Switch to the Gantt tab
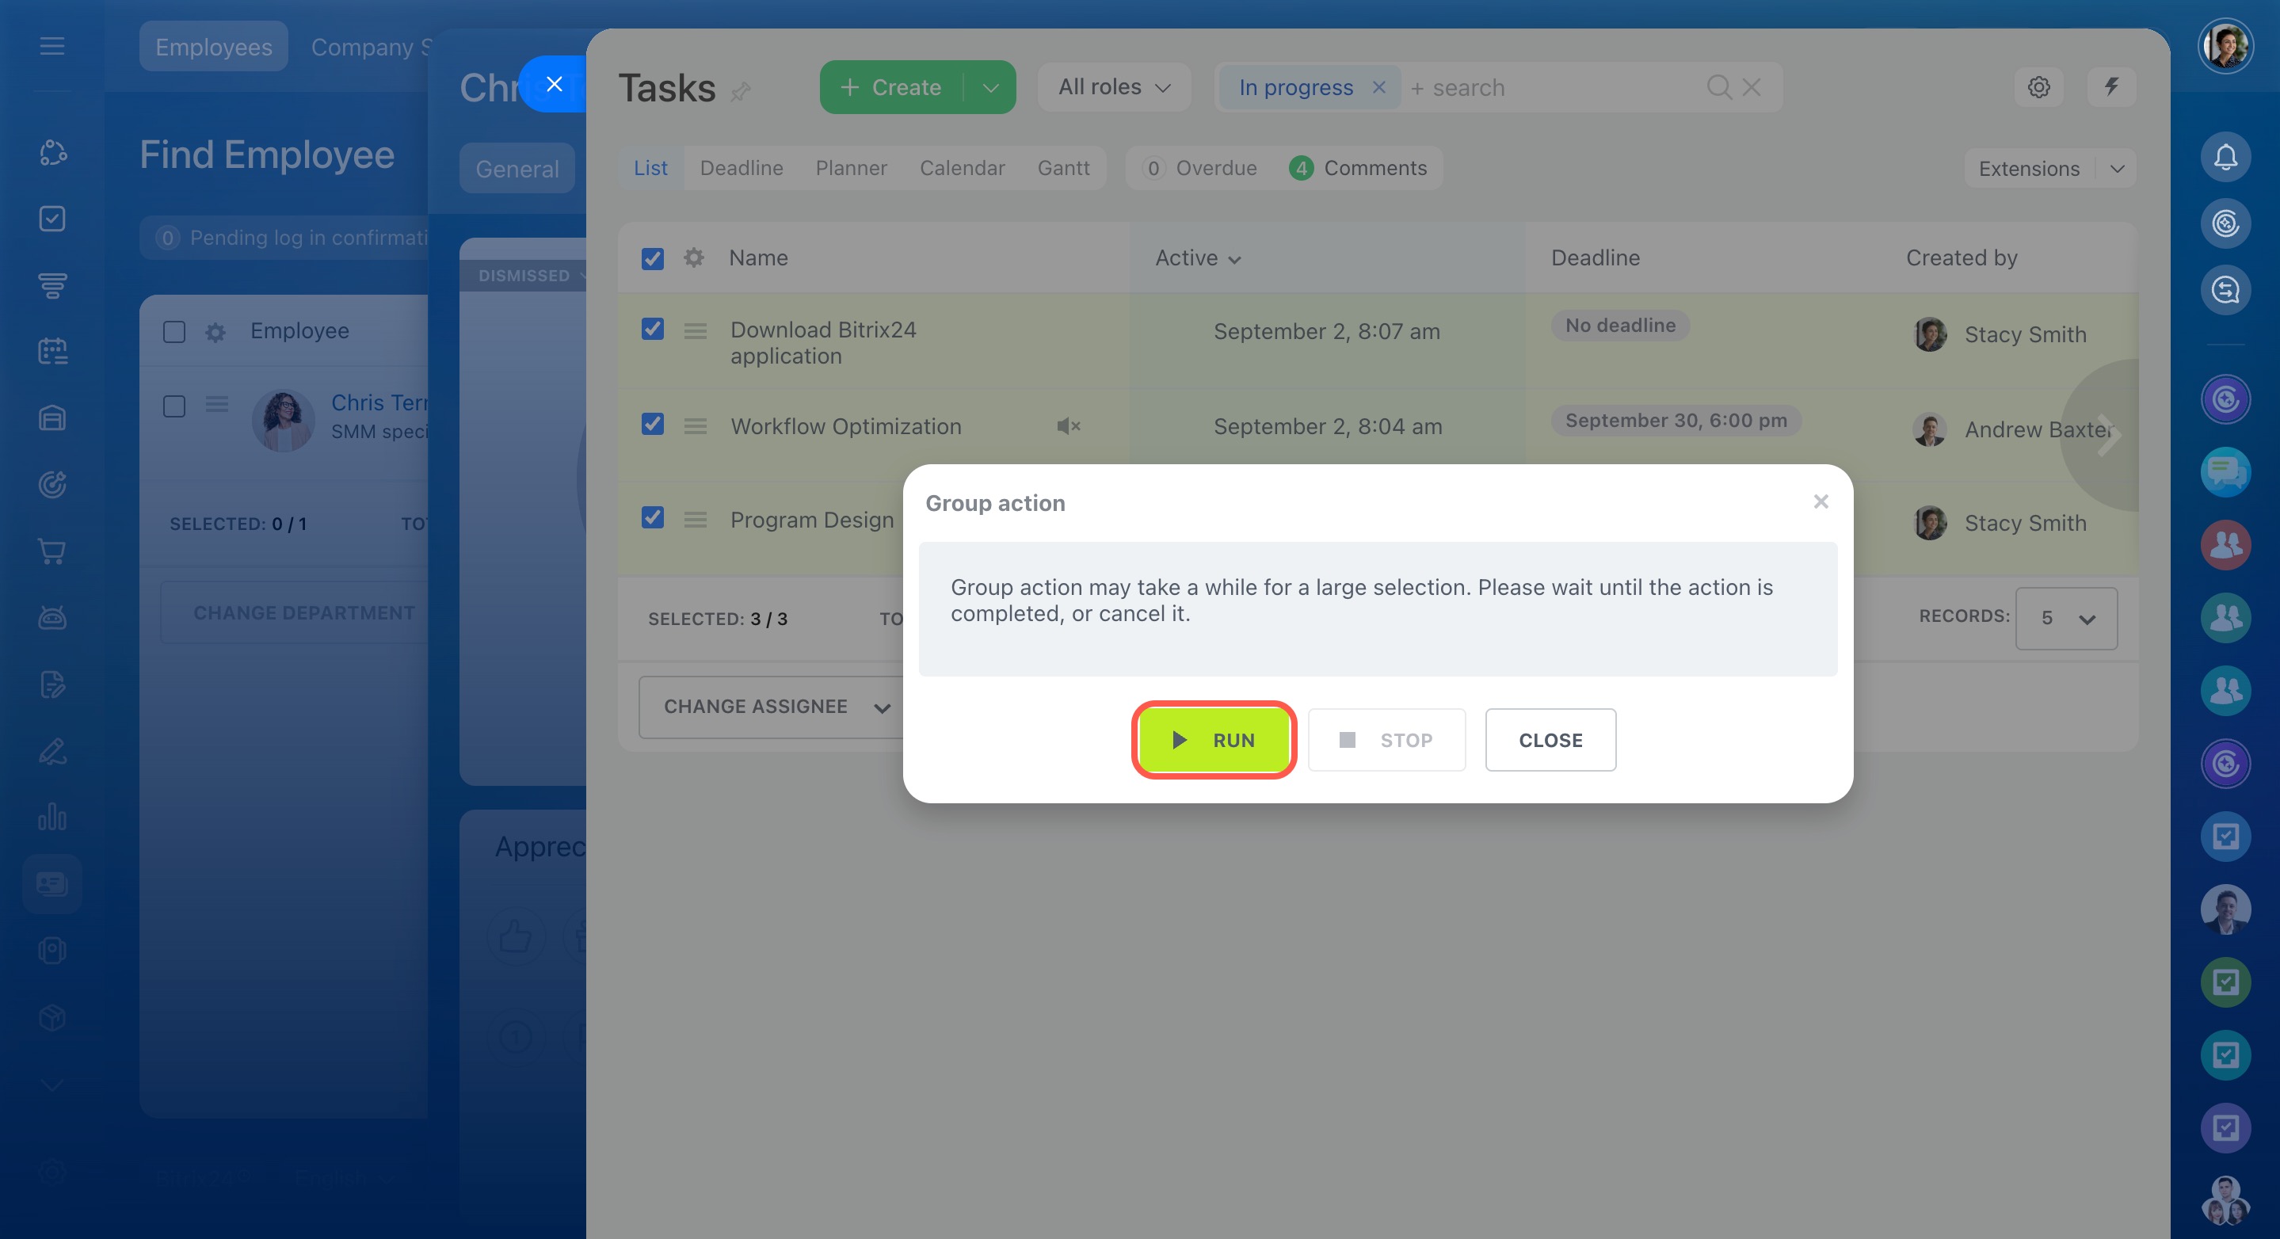This screenshot has width=2280, height=1239. click(1063, 168)
